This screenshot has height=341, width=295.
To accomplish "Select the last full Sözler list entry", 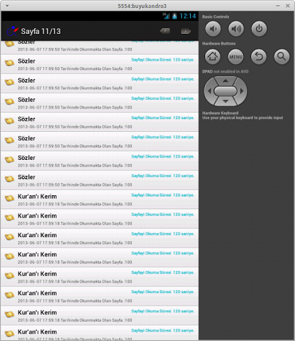I will (x=99, y=180).
